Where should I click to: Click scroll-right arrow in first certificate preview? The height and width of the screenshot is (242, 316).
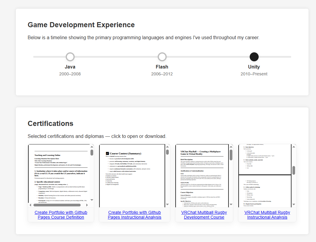point(87,205)
